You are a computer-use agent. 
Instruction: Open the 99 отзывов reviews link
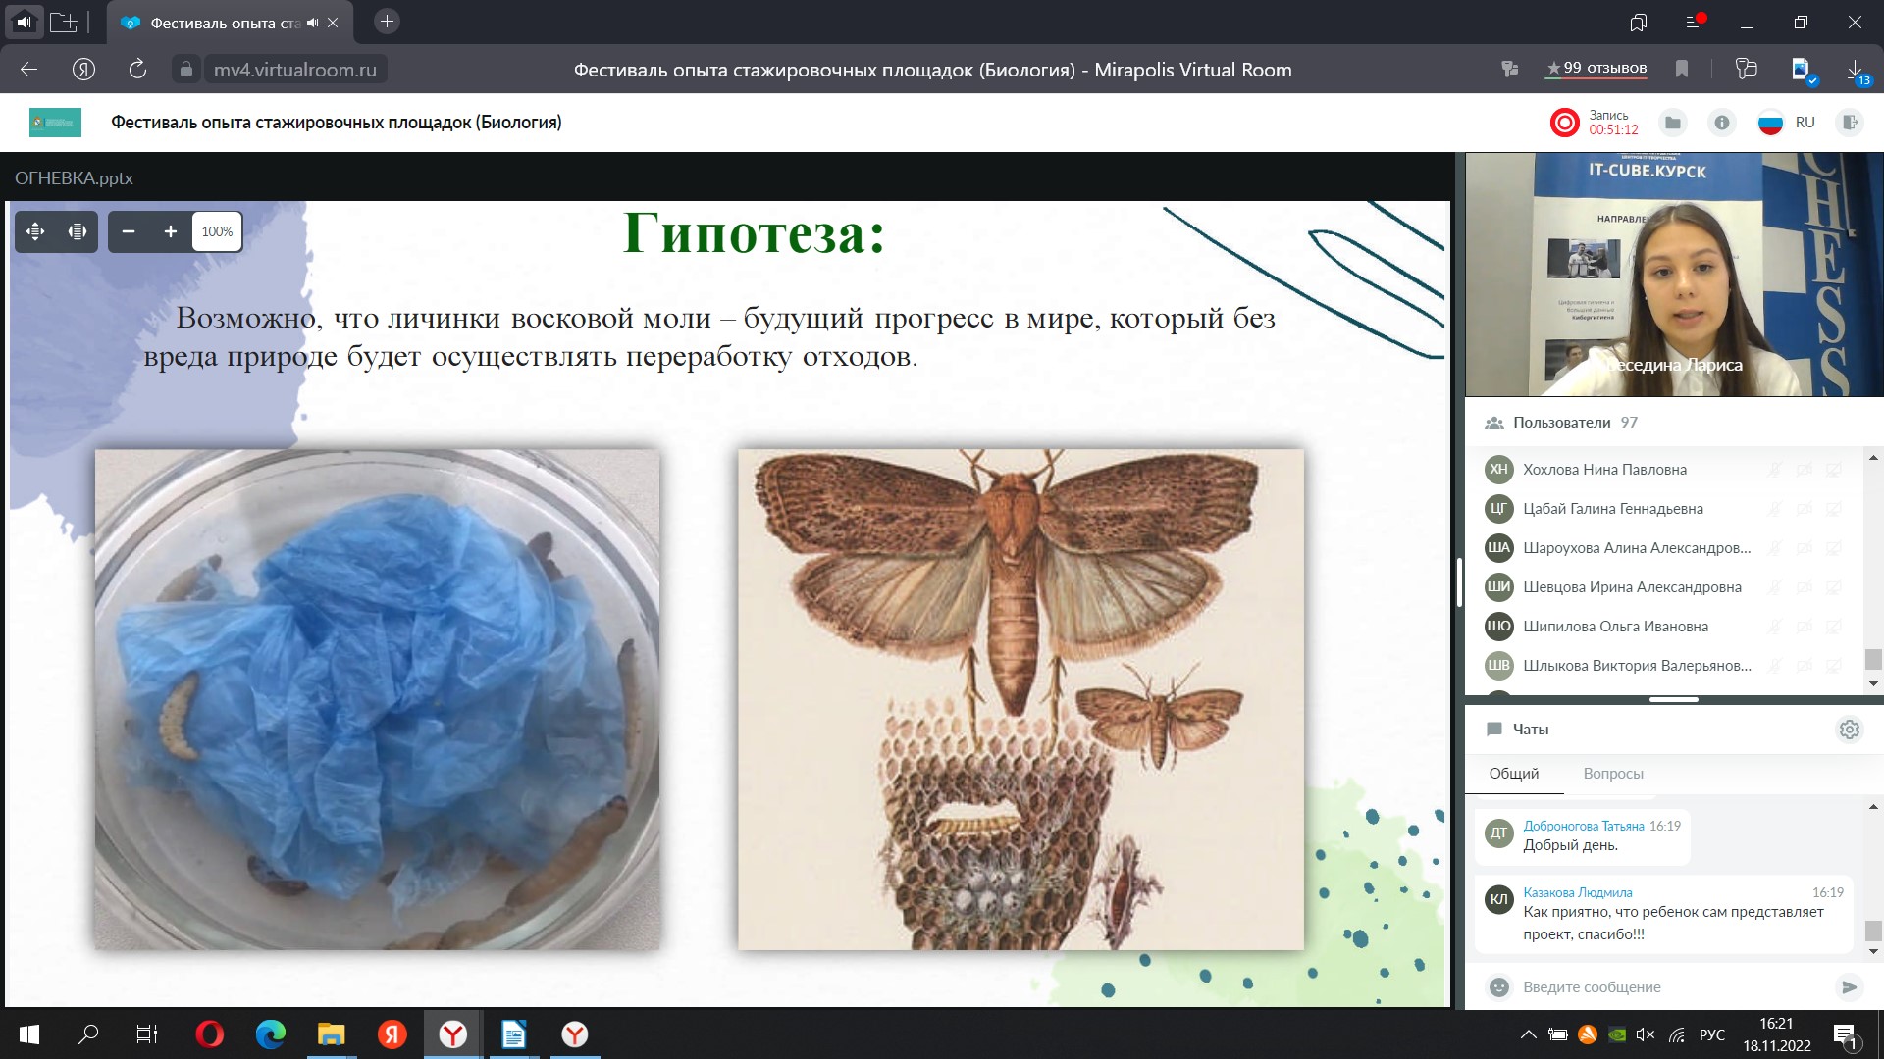pyautogui.click(x=1596, y=68)
